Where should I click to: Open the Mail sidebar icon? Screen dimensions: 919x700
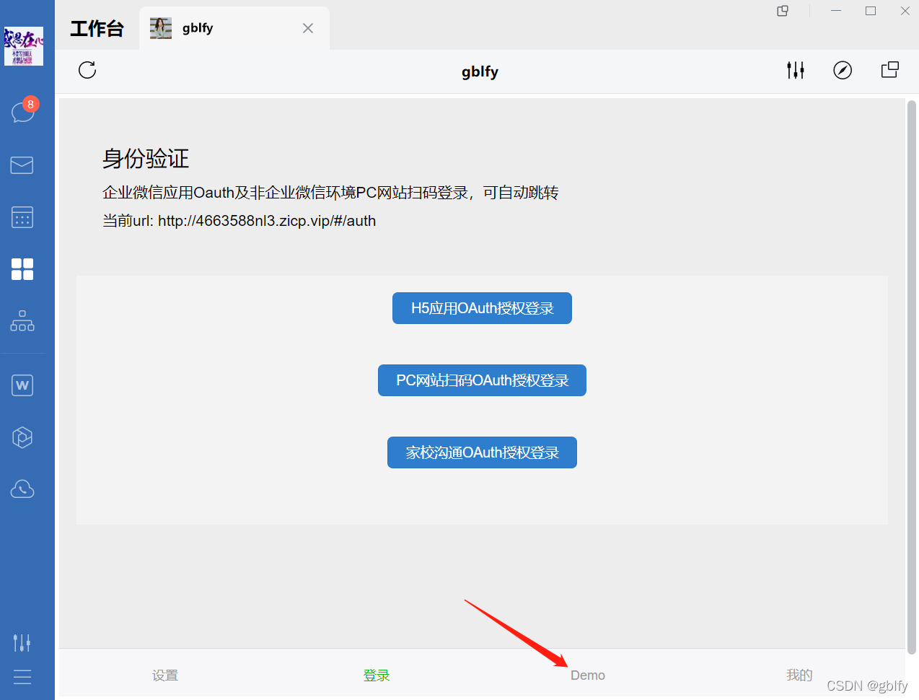tap(22, 165)
